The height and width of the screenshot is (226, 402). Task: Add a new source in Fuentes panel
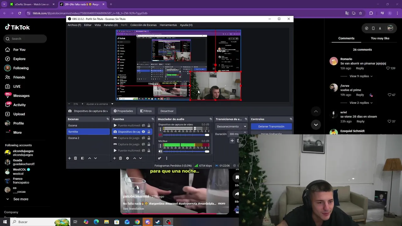(x=114, y=158)
